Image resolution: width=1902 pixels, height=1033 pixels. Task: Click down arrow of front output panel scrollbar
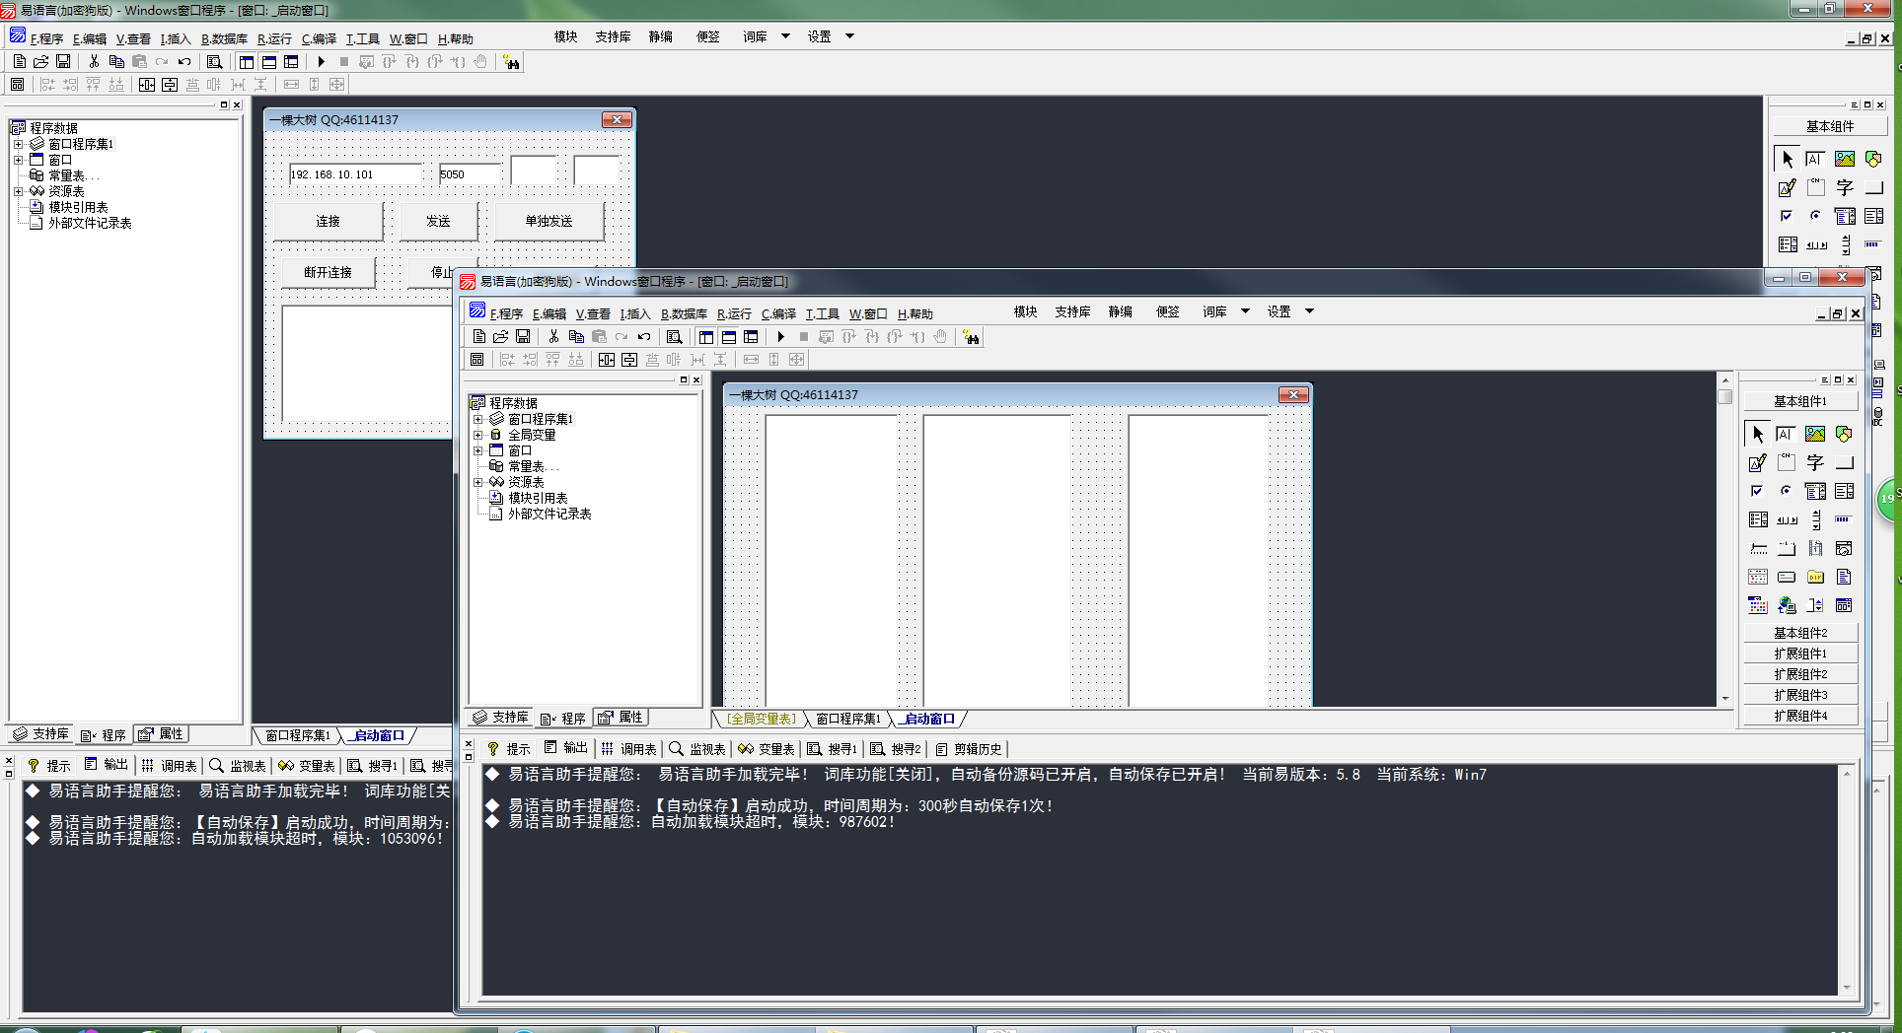click(1846, 988)
